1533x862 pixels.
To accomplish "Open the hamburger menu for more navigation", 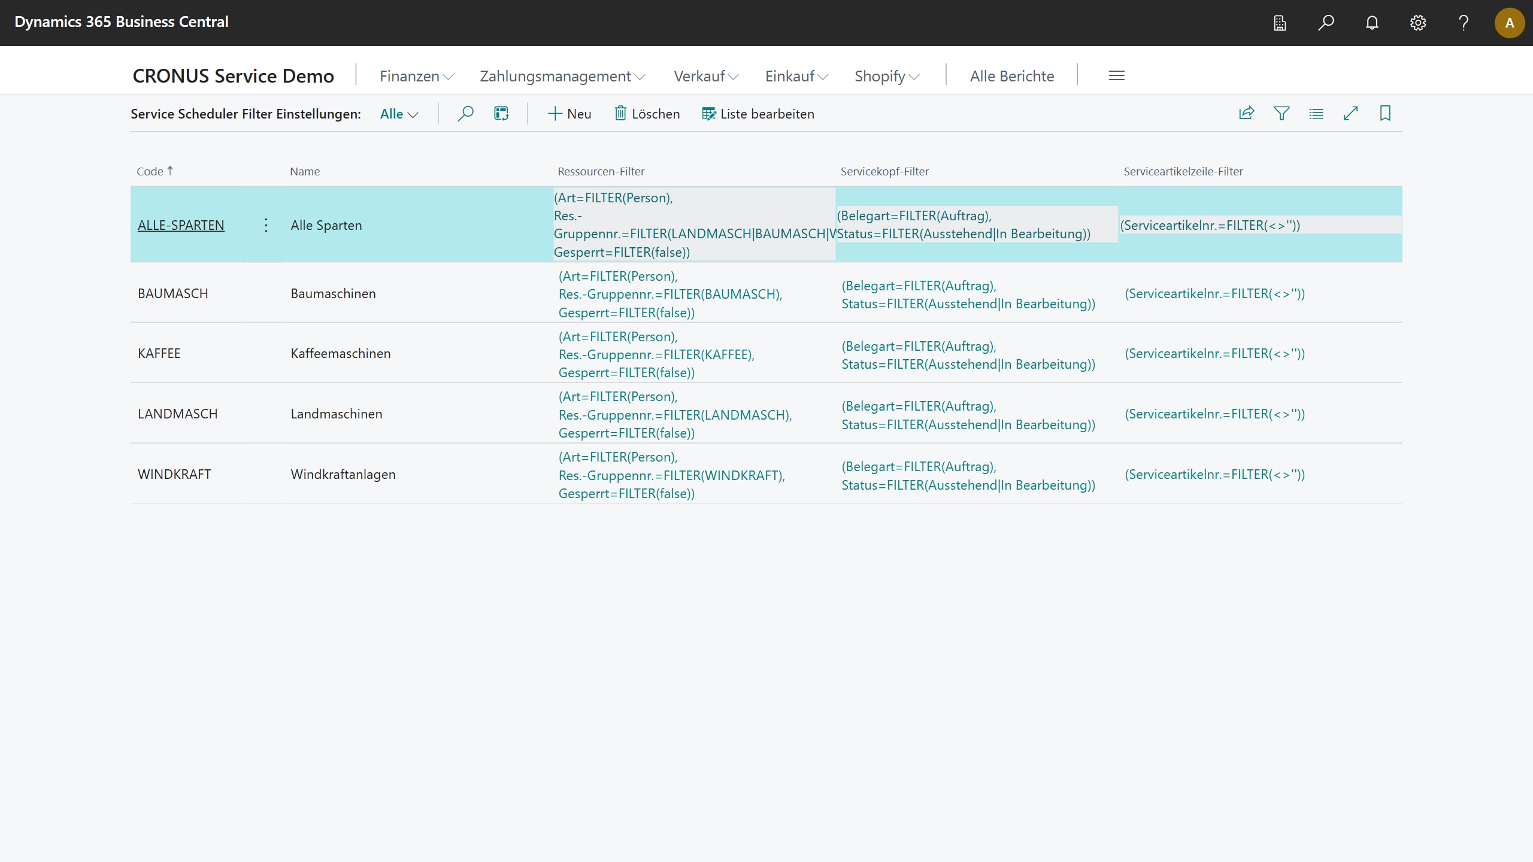I will [x=1117, y=76].
